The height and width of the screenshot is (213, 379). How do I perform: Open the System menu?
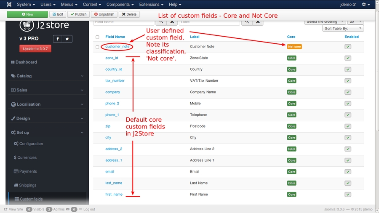26,4
